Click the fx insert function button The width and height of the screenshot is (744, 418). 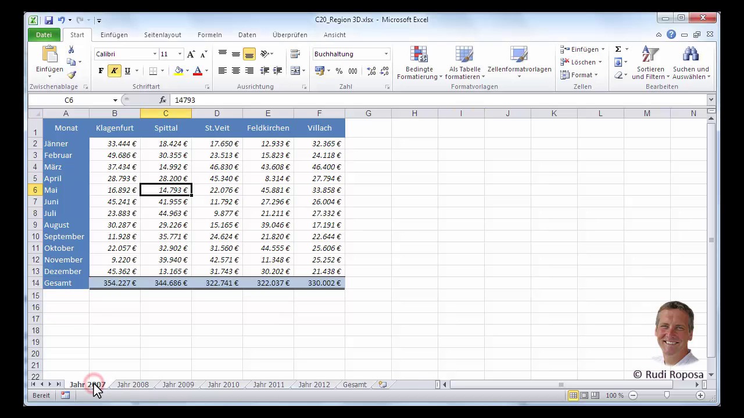click(163, 100)
